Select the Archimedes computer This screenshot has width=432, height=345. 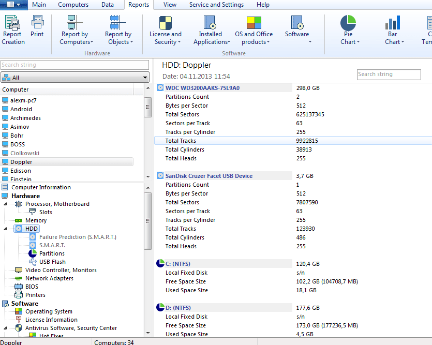pyautogui.click(x=25, y=118)
